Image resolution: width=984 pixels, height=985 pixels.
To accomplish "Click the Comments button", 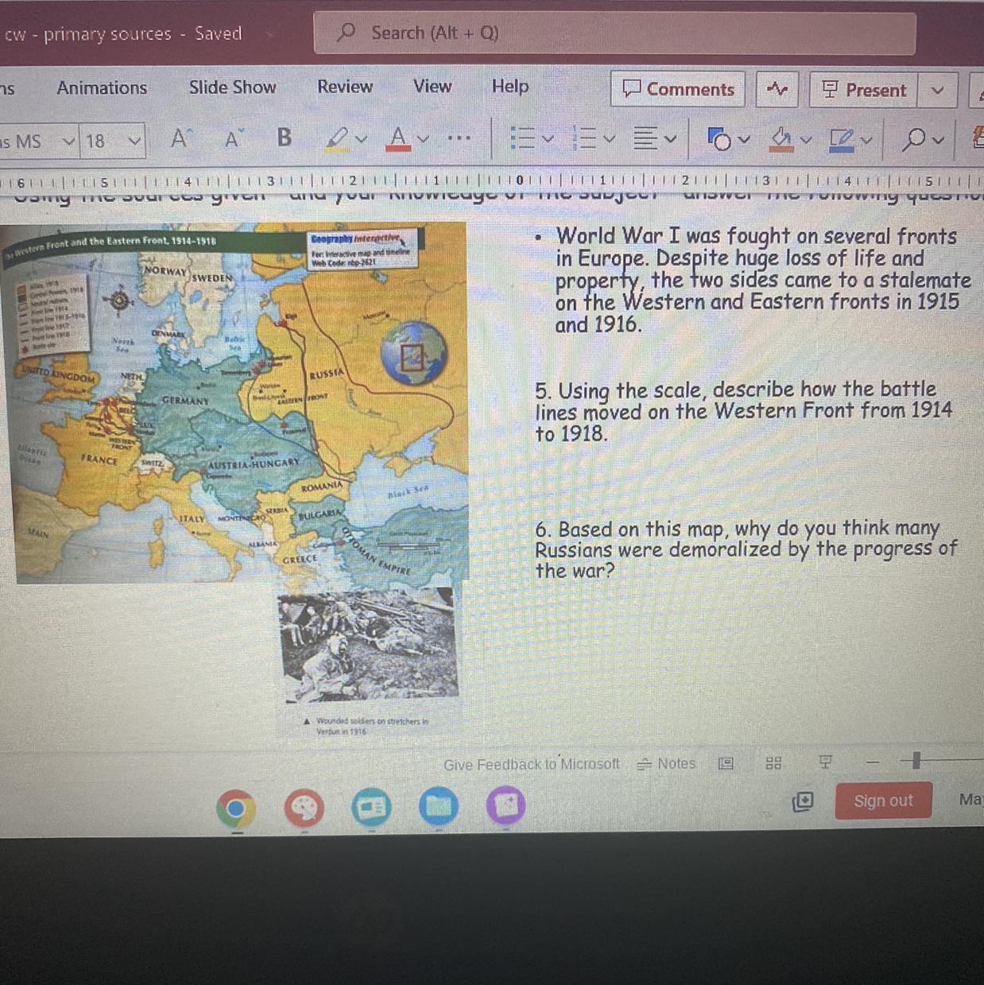I will tap(678, 89).
